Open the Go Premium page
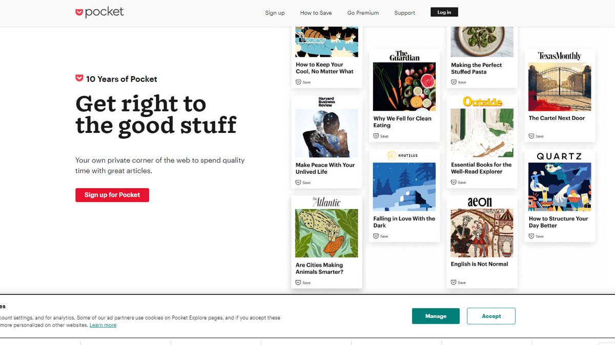 tap(363, 13)
